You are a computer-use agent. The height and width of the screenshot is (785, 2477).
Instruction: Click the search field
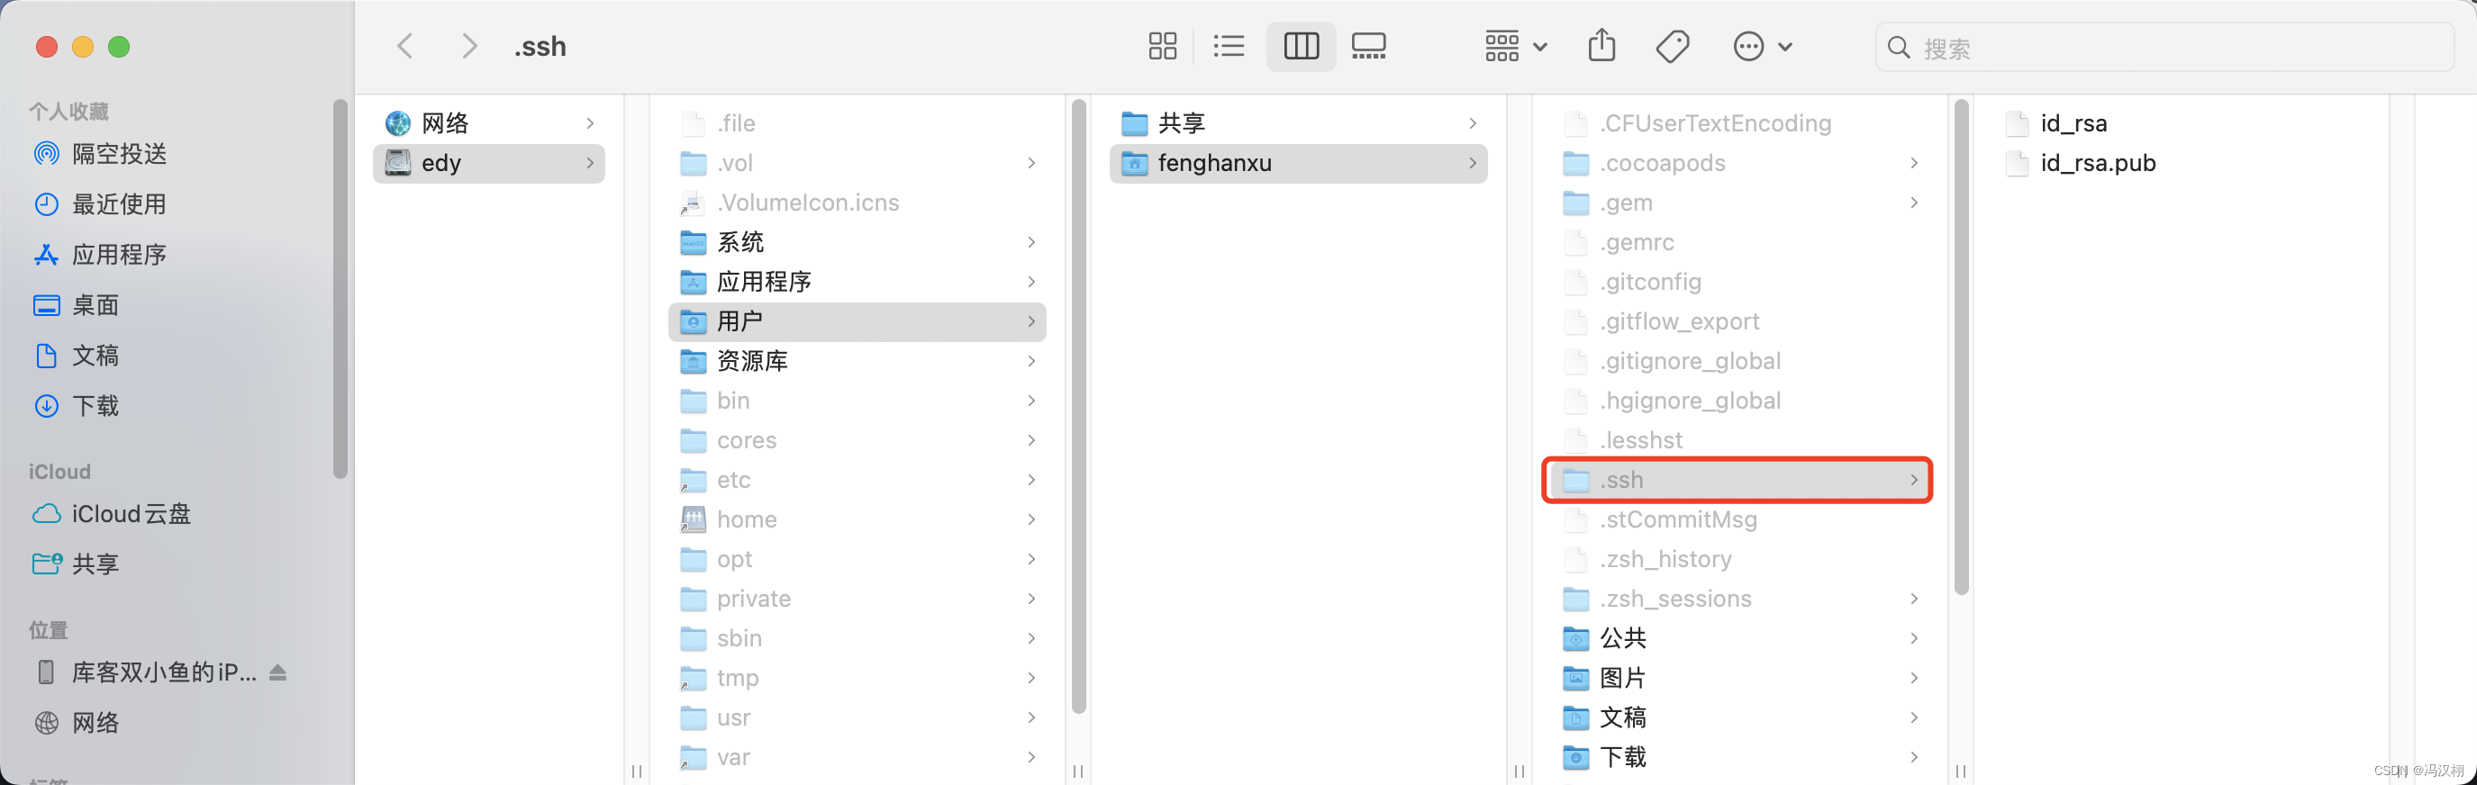pyautogui.click(x=2164, y=47)
